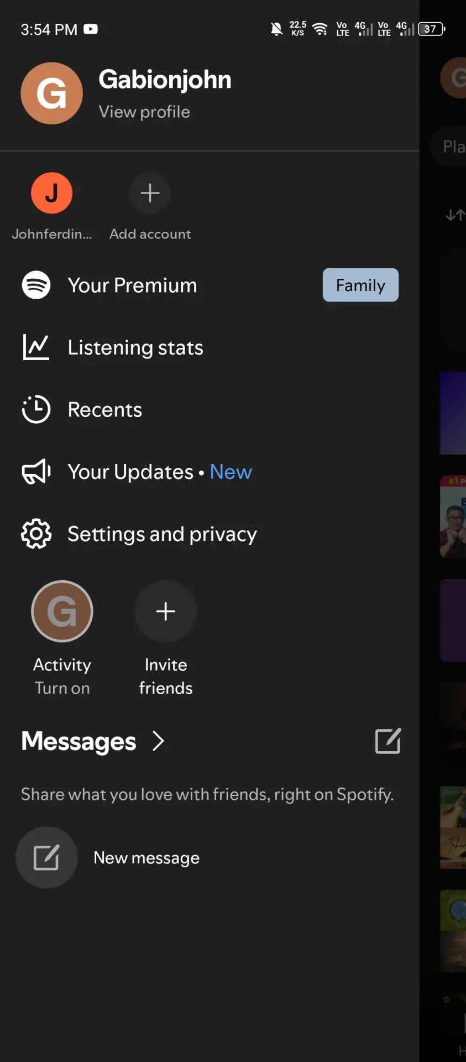The image size is (466, 1062).
Task: Tap the Settings gear icon
Action: 36,534
